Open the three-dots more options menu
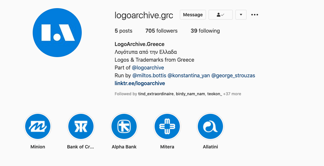 click(255, 15)
